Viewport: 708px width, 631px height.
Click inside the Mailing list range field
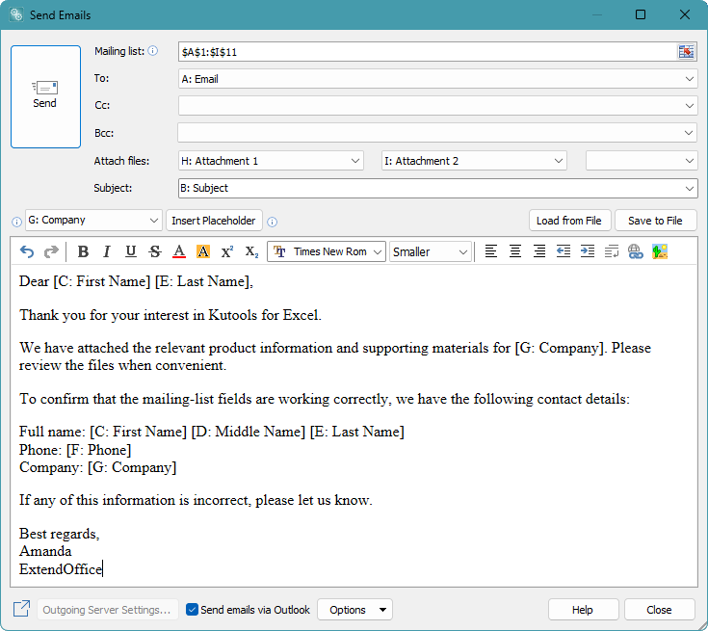[427, 52]
